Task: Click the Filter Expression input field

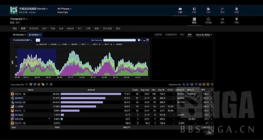Action: coord(119,40)
